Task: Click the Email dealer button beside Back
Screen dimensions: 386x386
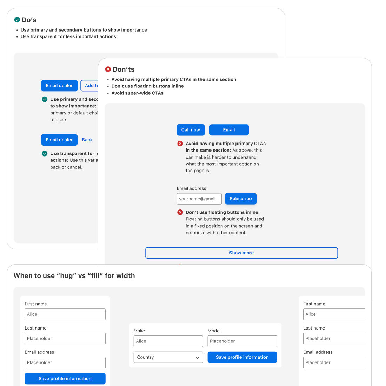Action: point(59,140)
